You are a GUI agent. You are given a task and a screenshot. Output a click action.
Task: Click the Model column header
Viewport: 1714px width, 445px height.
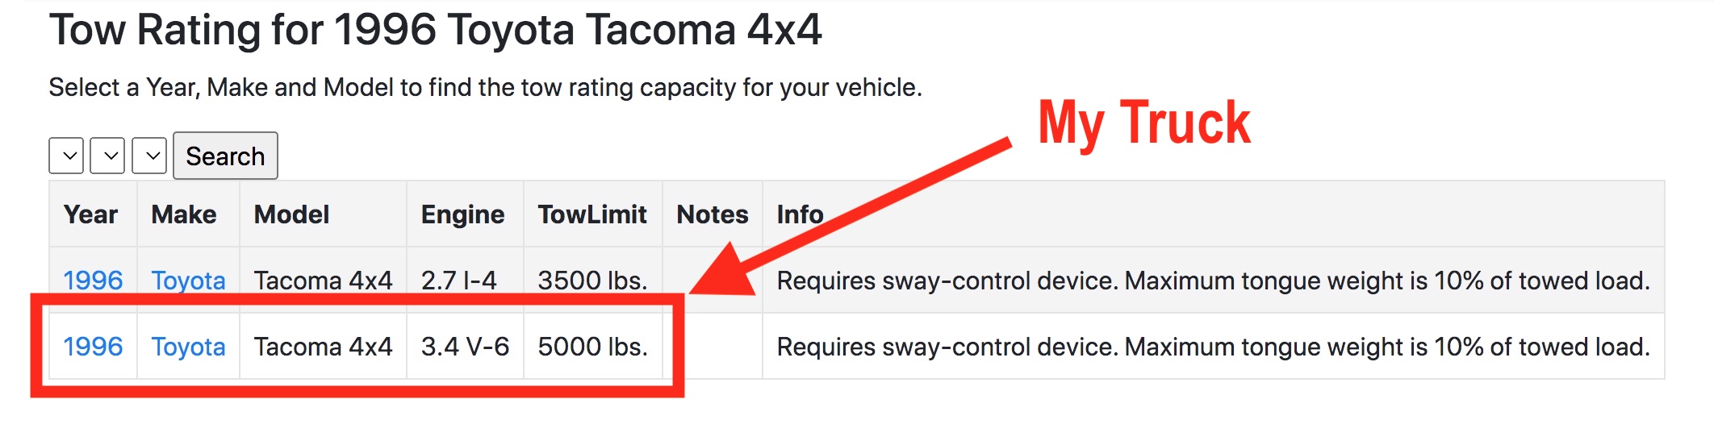point(291,214)
